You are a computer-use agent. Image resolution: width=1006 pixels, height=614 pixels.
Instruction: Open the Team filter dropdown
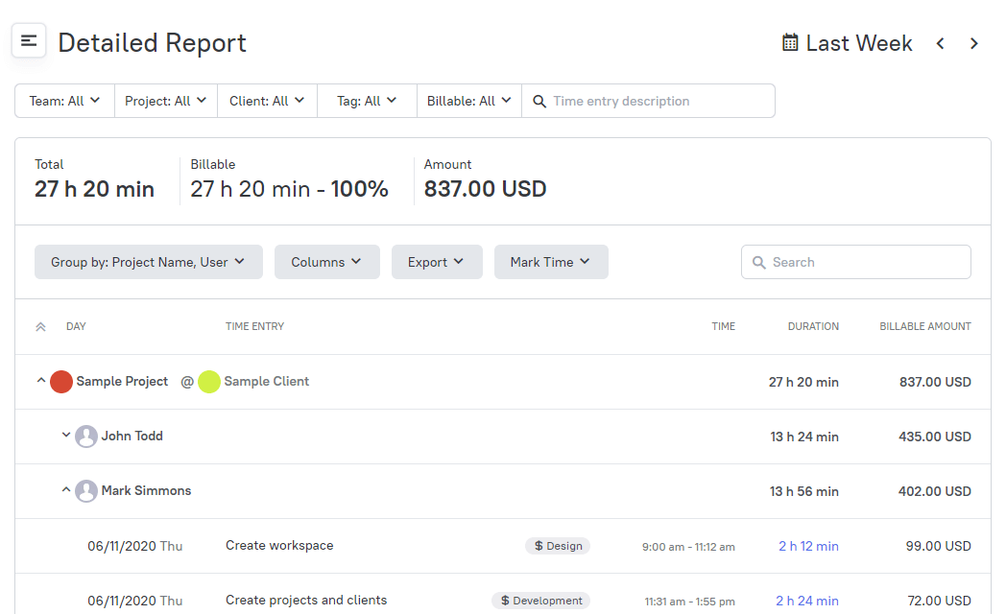[x=63, y=100]
